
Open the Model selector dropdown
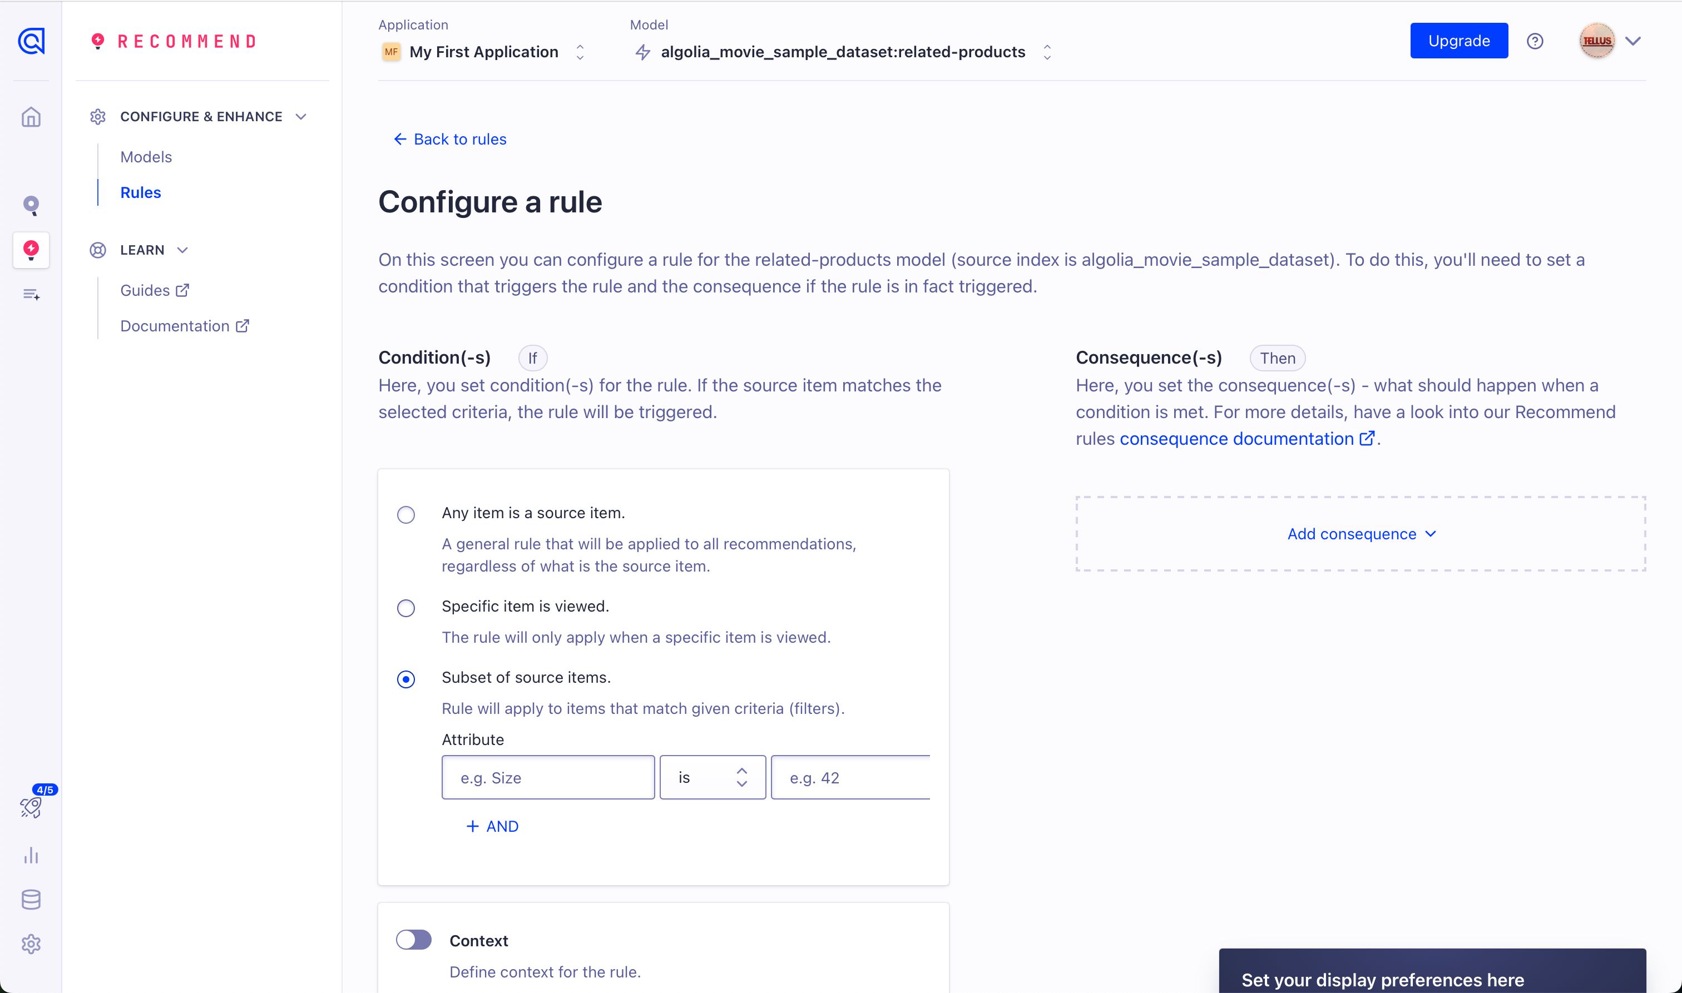click(x=843, y=52)
